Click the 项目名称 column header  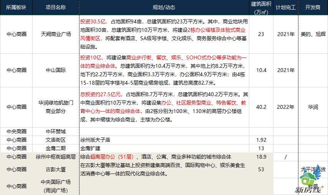56,8
